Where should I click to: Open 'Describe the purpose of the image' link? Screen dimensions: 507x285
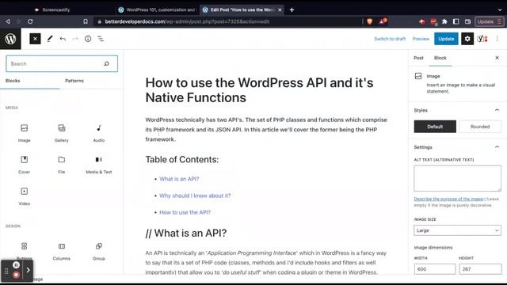449,199
